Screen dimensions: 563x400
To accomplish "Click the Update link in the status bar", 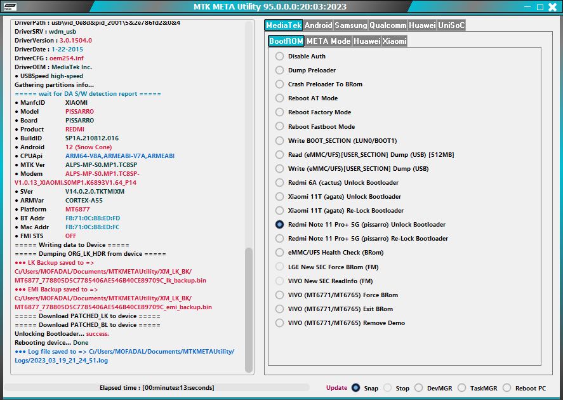I will [x=336, y=388].
